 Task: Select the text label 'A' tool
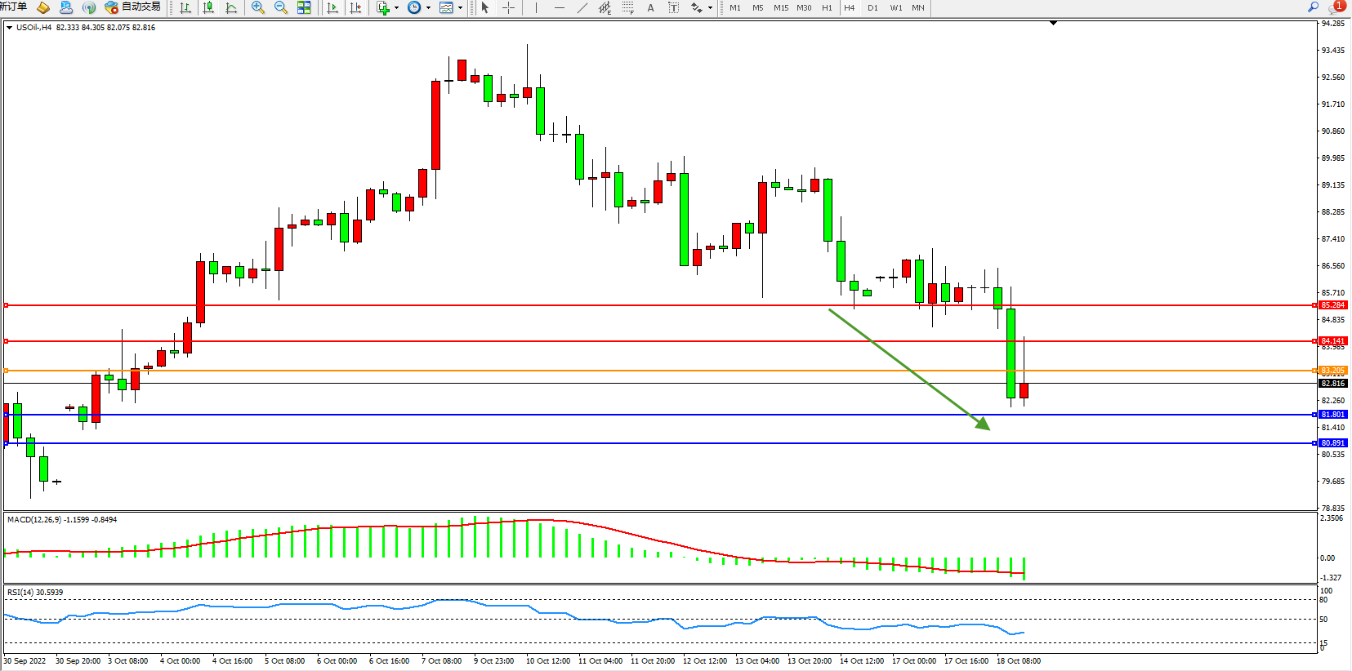(x=650, y=7)
